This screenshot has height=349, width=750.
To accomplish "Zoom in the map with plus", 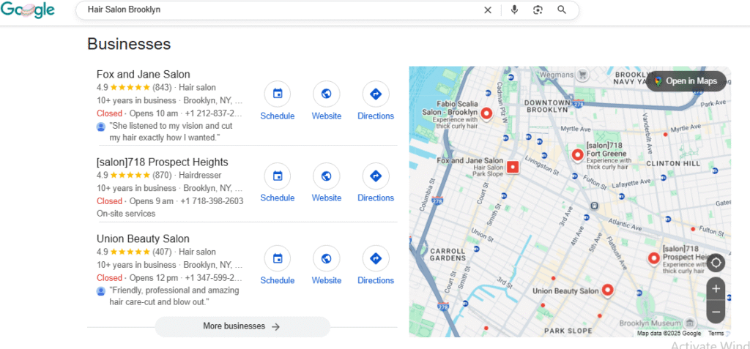I will coord(716,289).
